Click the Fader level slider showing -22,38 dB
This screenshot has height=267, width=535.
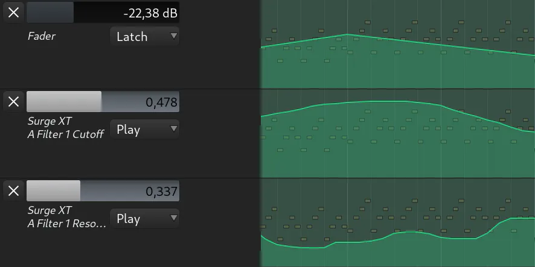pos(103,12)
